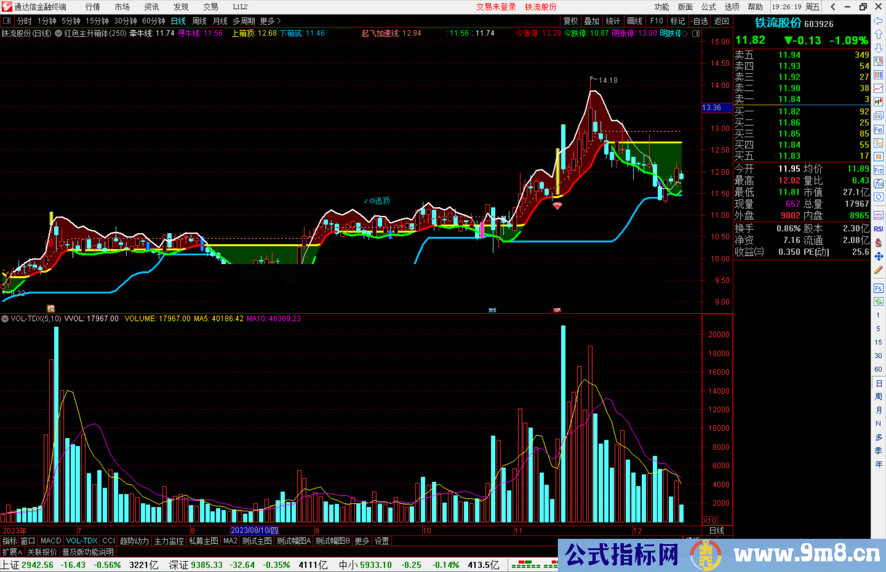Click the 复权 button
Image resolution: width=886 pixels, height=572 pixels.
[x=571, y=21]
